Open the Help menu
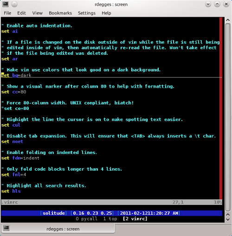 (x=106, y=13)
